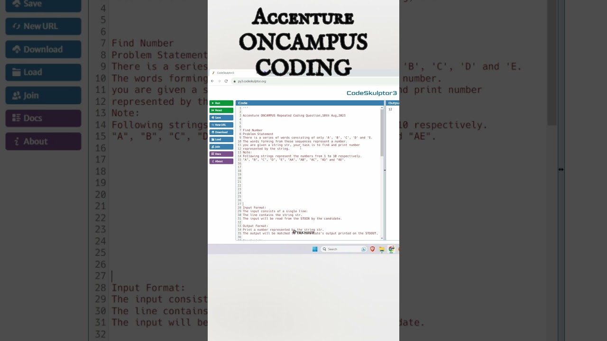Open Google Chrome from the taskbar
The height and width of the screenshot is (341, 607).
(391, 249)
